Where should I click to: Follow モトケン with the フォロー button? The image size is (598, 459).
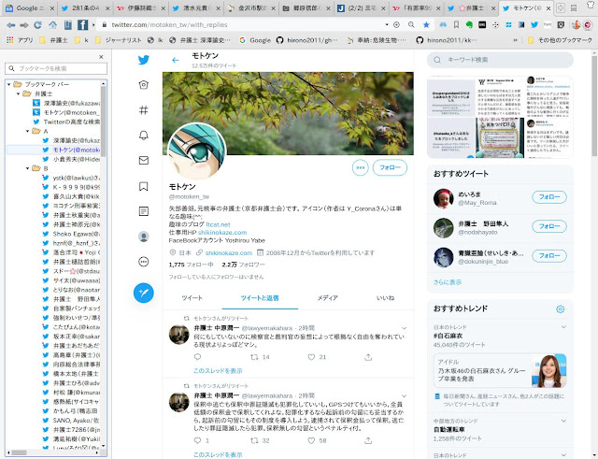390,167
